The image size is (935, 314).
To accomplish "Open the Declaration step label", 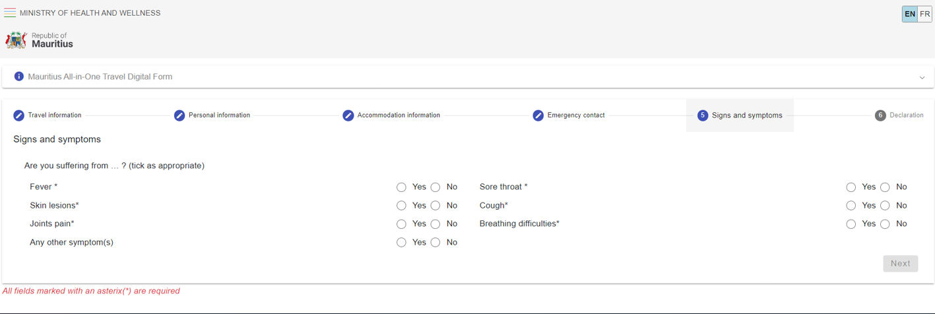I will coord(906,115).
